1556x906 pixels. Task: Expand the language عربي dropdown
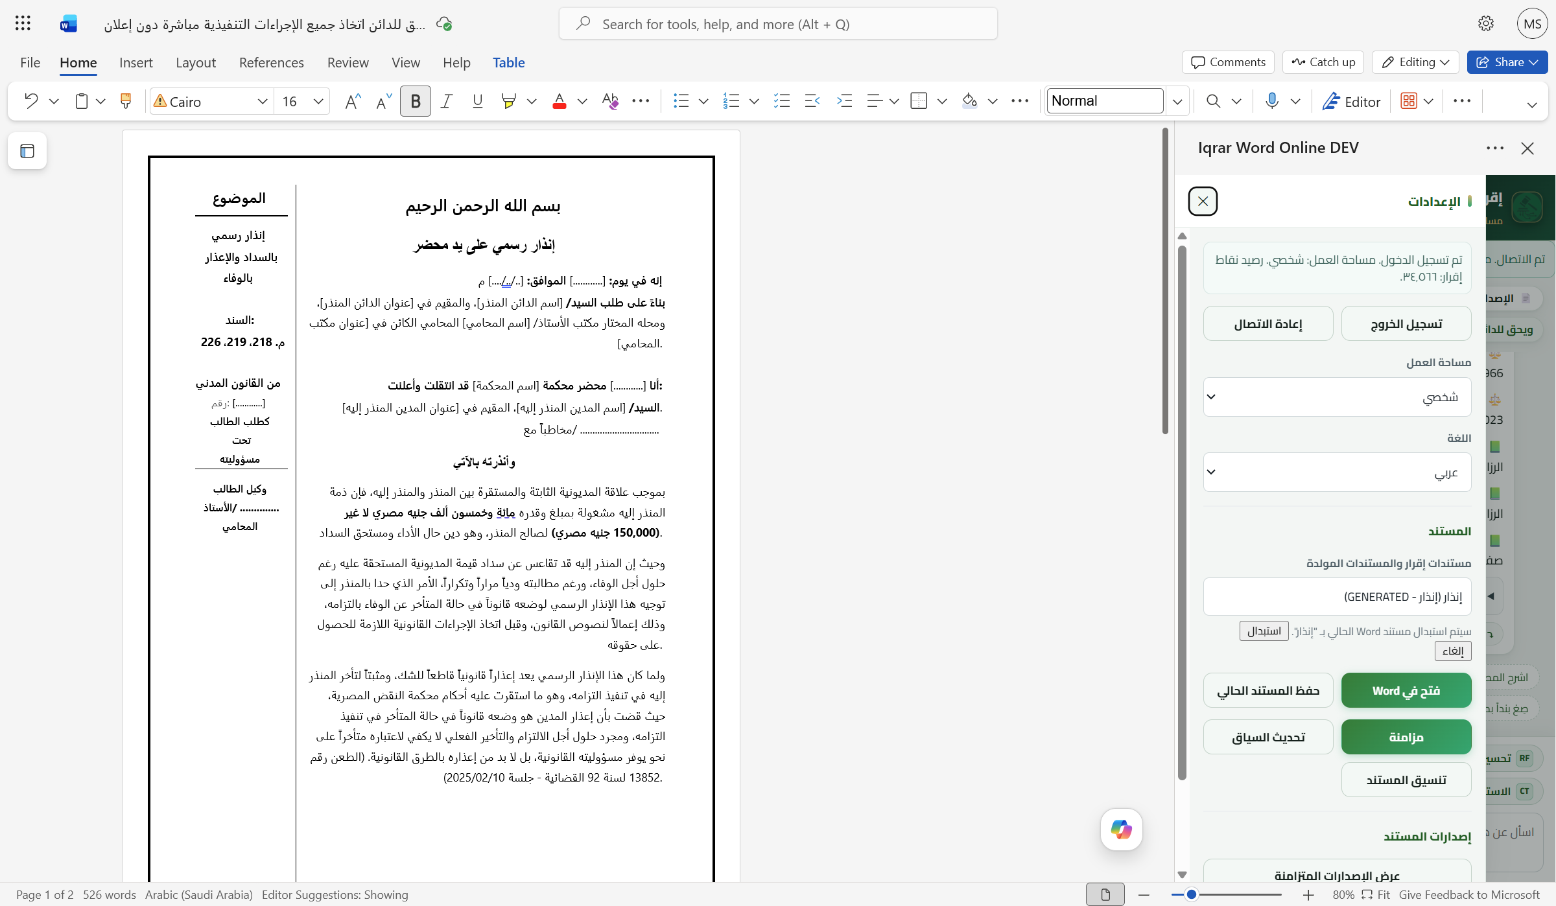click(1337, 472)
